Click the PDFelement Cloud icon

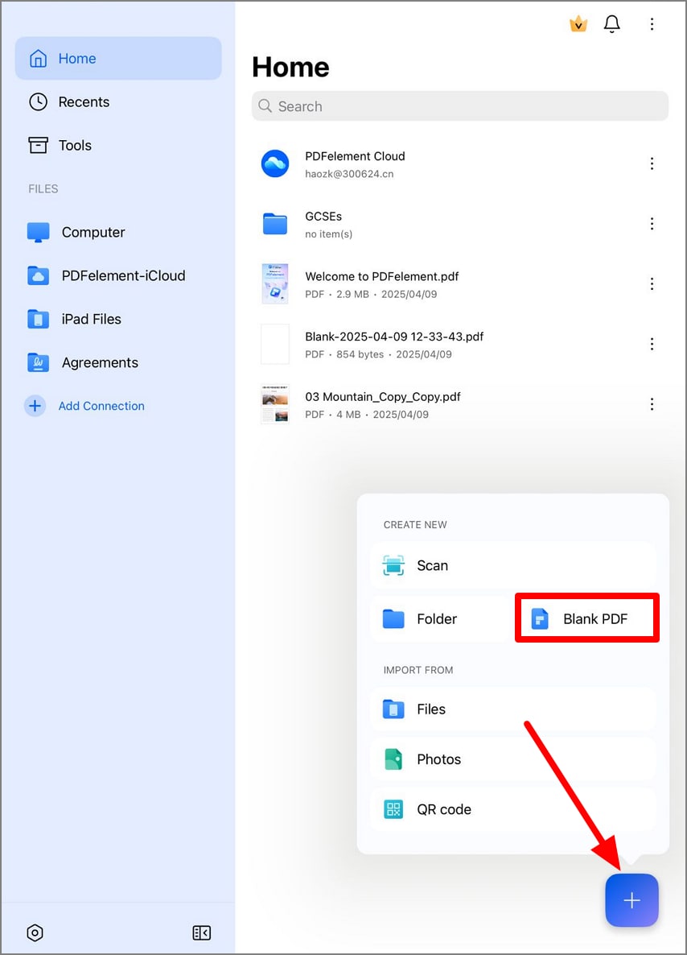coord(275,163)
